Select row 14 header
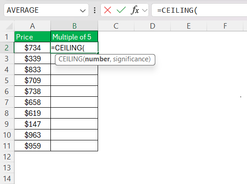The height and width of the screenshot is (184, 247). pyautogui.click(x=7, y=179)
